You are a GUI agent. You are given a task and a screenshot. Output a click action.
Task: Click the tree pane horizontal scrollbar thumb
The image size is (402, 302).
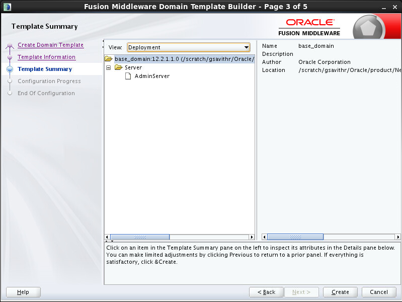pyautogui.click(x=140, y=237)
